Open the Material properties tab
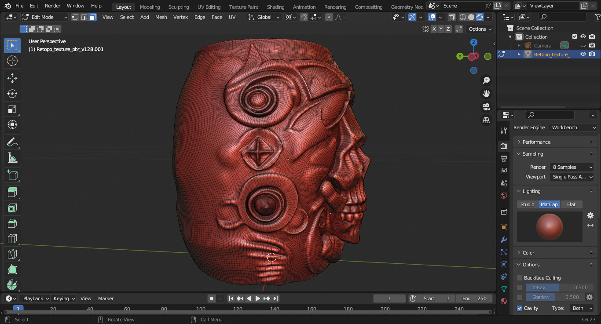 pyautogui.click(x=504, y=301)
